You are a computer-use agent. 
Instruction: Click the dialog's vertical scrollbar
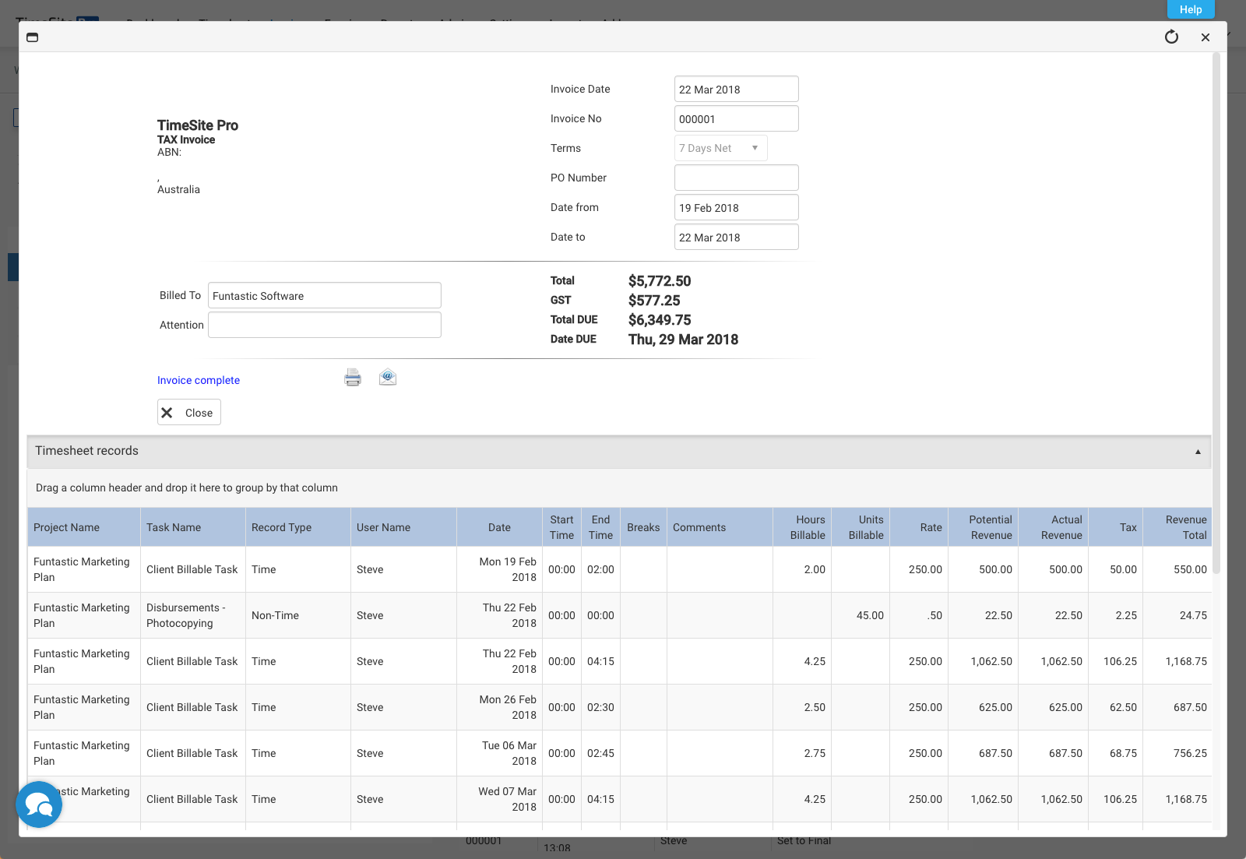coord(1216,312)
